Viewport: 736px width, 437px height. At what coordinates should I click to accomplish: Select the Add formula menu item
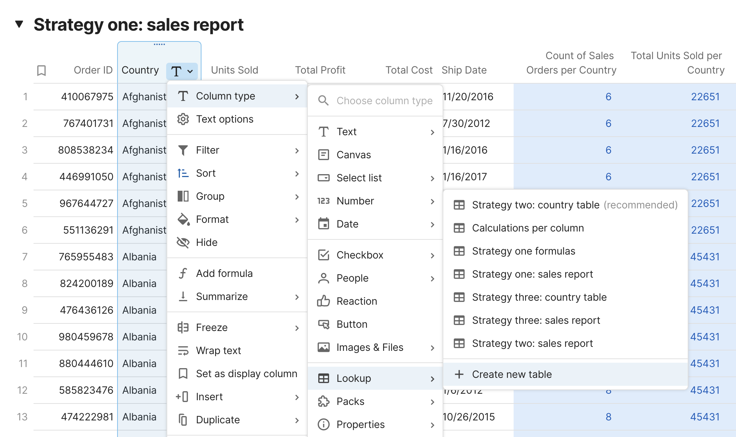(x=224, y=273)
